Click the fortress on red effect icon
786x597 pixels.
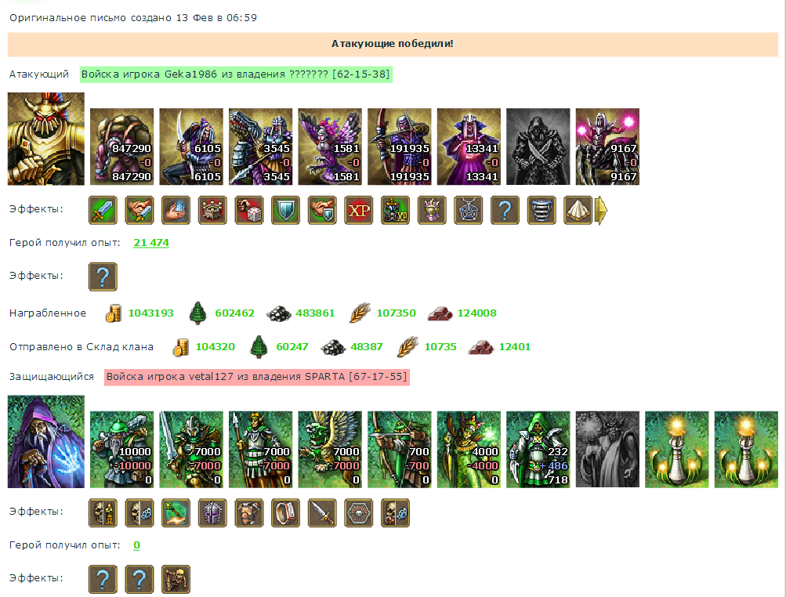pyautogui.click(x=212, y=210)
